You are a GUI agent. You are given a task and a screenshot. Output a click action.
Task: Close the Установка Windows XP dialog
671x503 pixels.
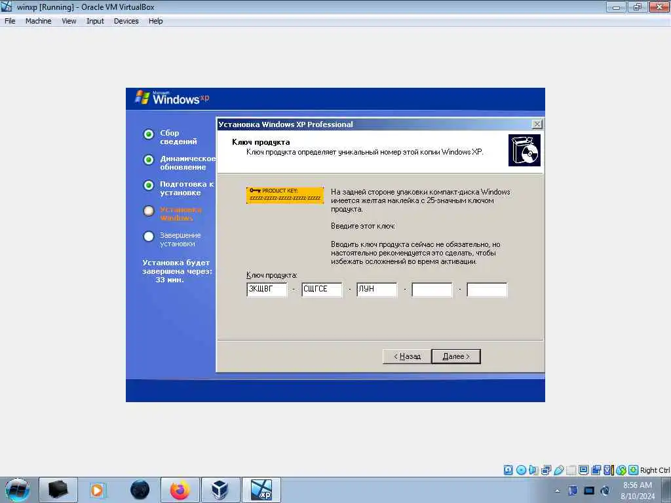click(537, 124)
